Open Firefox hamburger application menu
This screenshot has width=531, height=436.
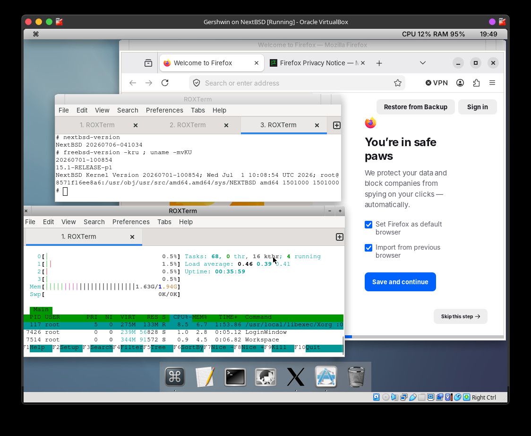tap(492, 83)
